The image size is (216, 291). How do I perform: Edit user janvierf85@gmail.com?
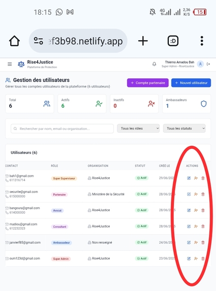tap(189, 242)
